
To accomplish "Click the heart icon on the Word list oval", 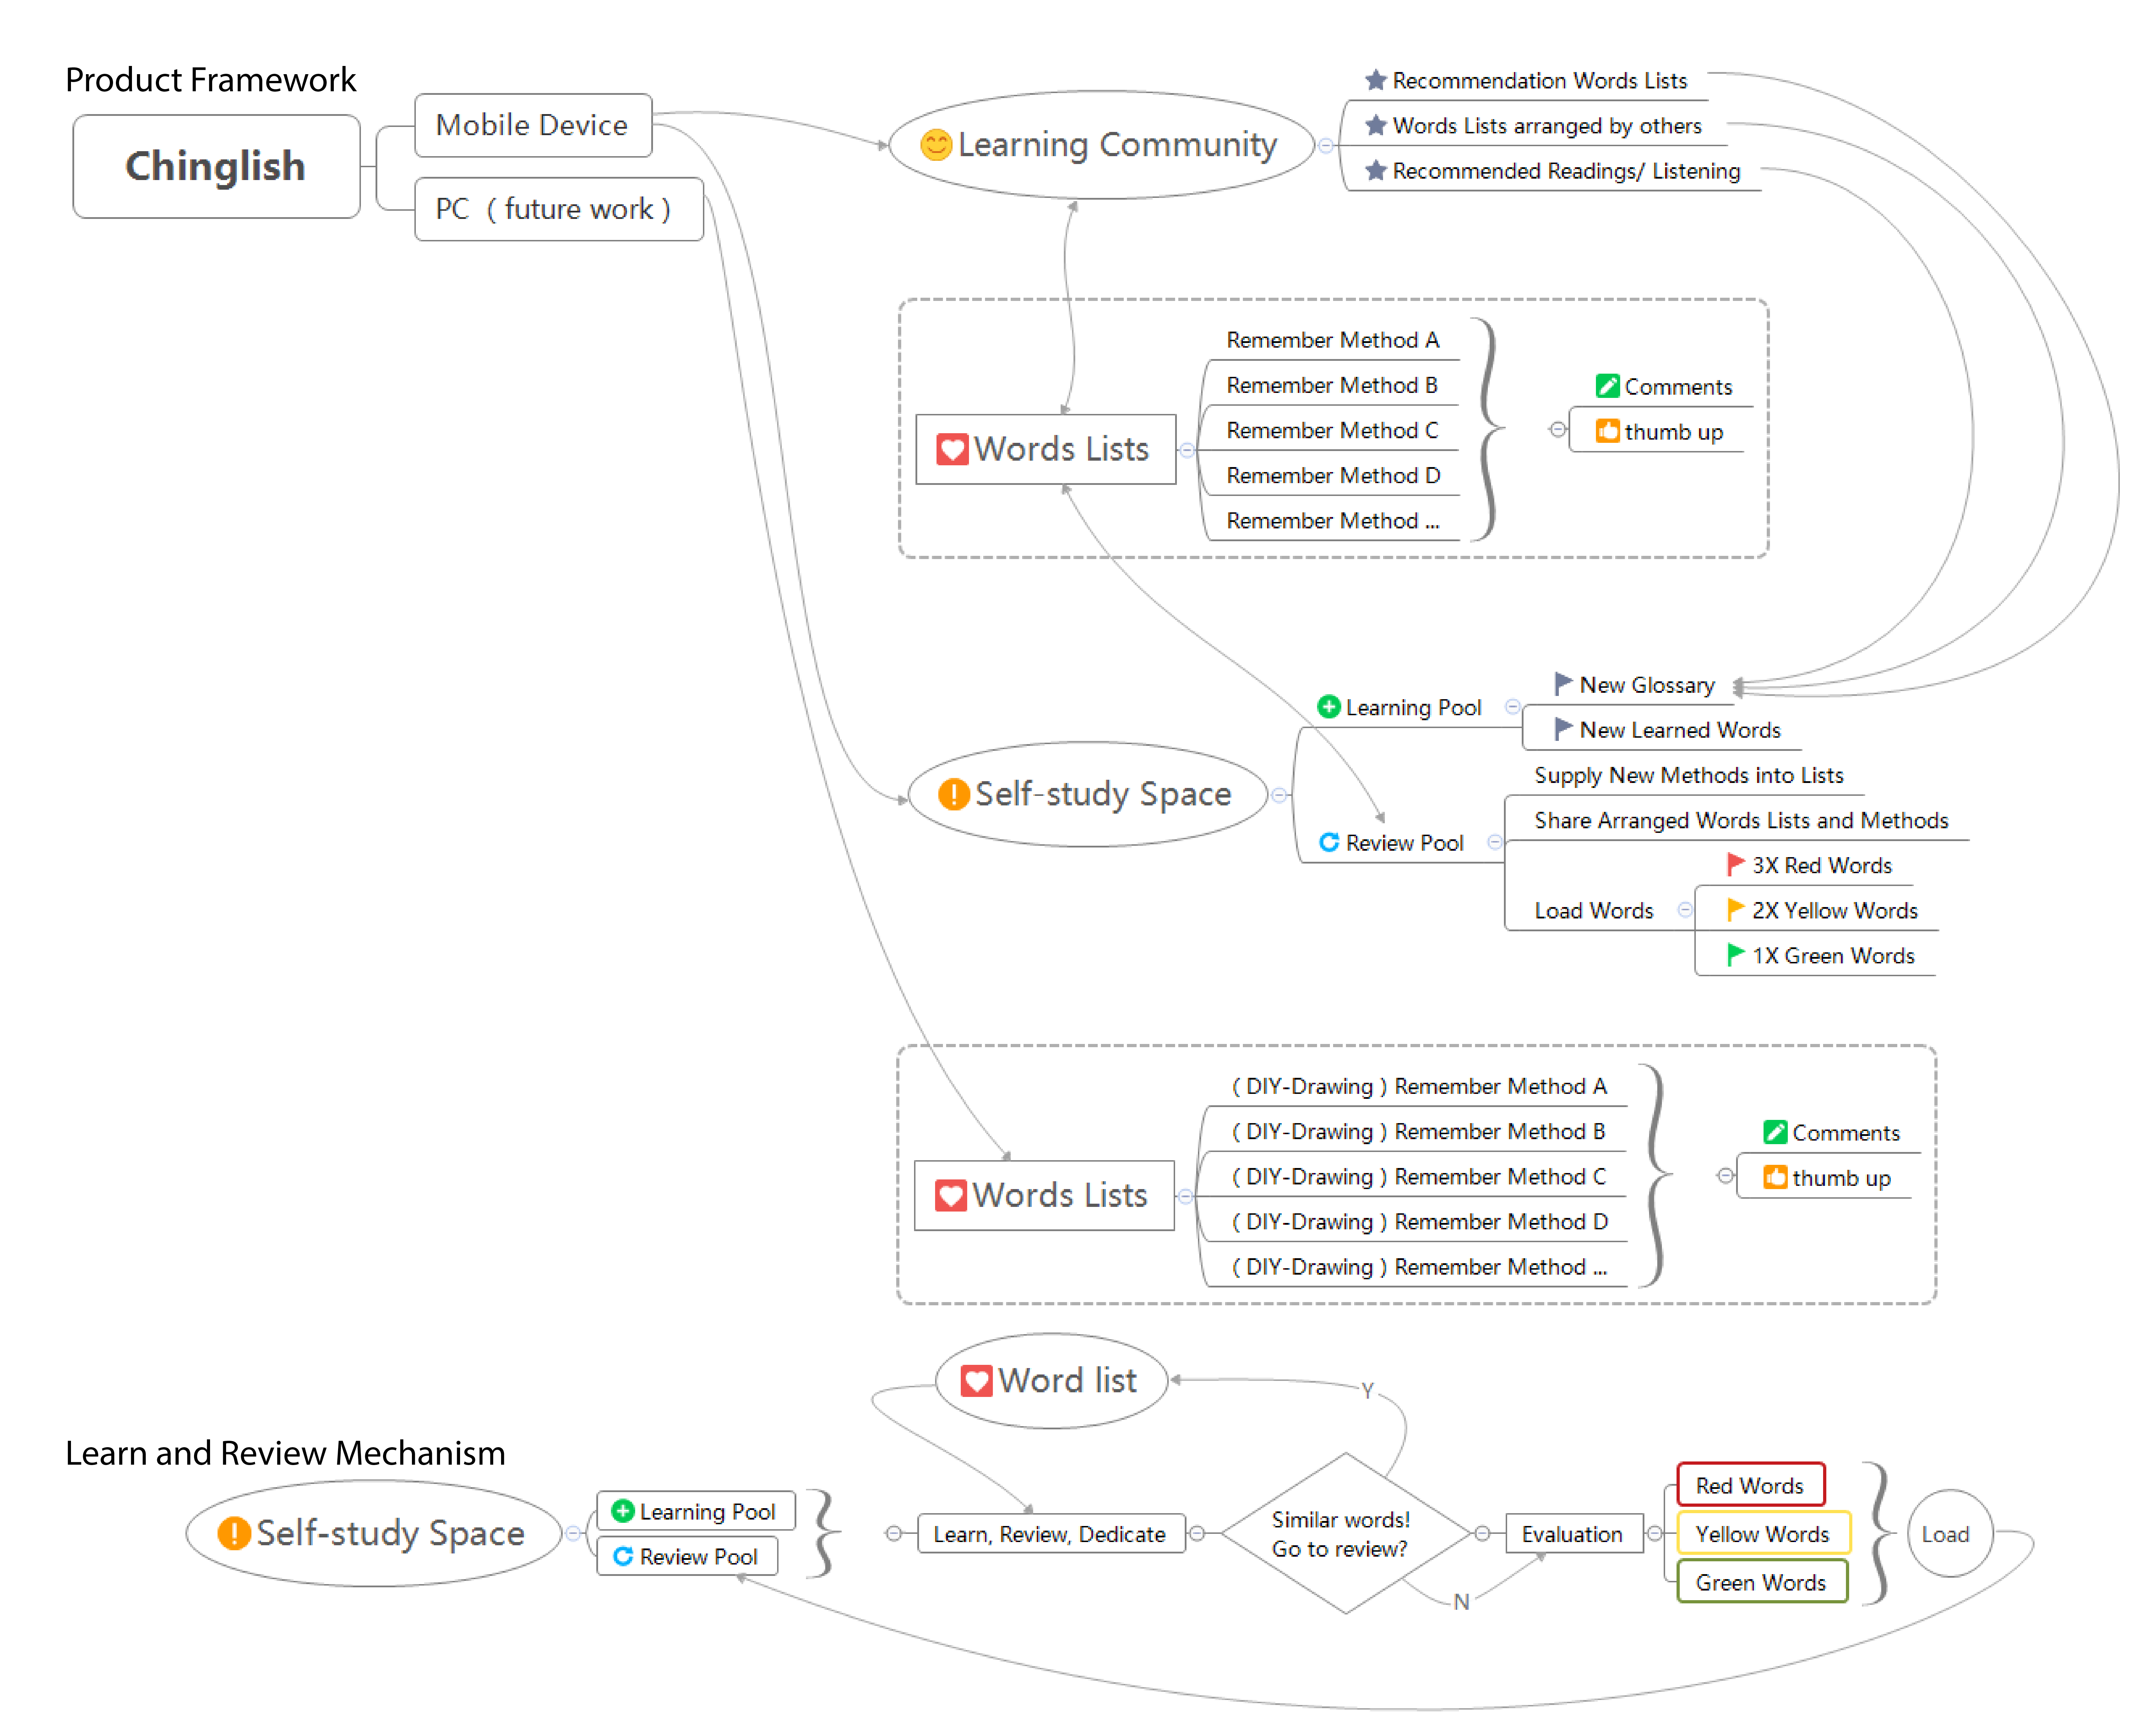I will 976,1381.
